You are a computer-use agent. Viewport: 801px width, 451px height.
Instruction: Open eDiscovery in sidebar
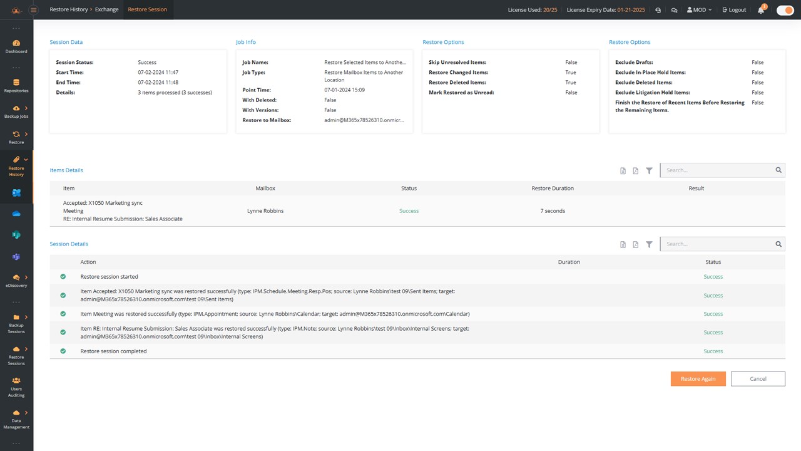16,281
